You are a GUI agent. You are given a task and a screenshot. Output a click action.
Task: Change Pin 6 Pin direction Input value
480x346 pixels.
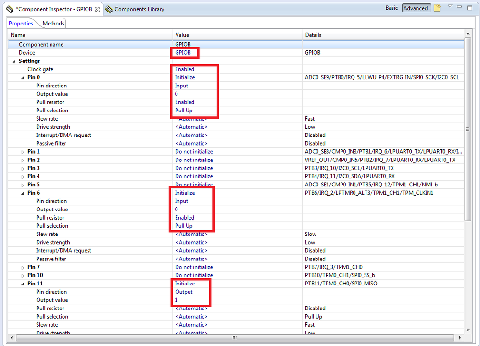(181, 201)
